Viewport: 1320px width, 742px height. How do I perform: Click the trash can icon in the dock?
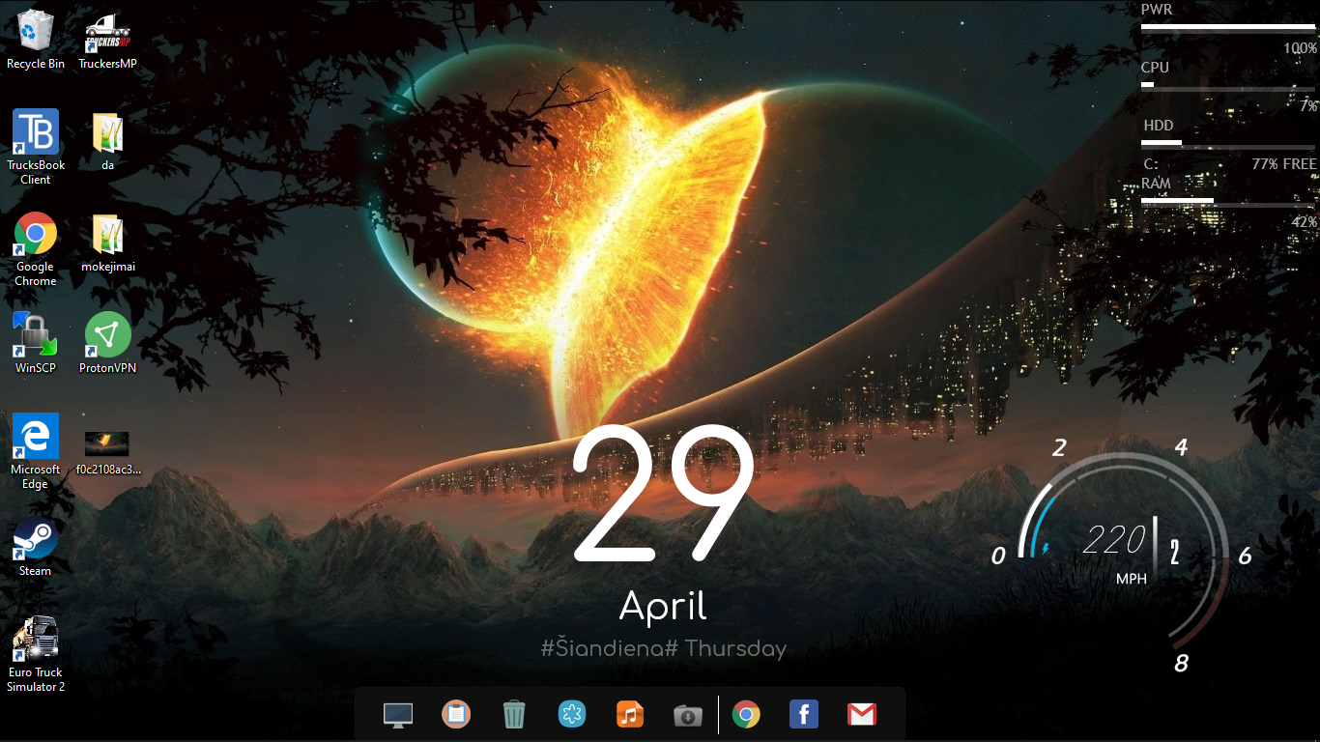click(514, 715)
